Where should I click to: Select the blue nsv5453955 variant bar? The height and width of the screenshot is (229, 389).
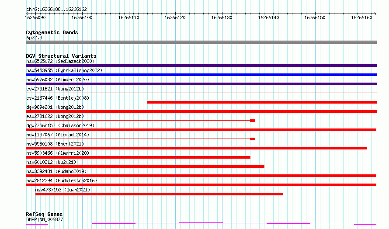coord(201,75)
